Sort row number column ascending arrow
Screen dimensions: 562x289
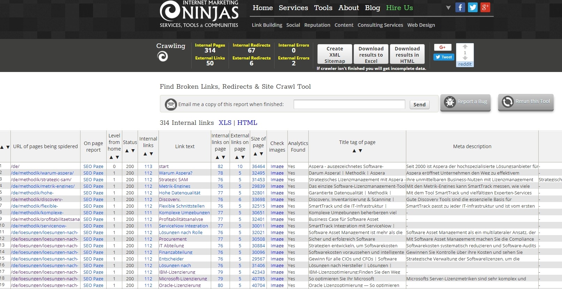(x=2, y=147)
